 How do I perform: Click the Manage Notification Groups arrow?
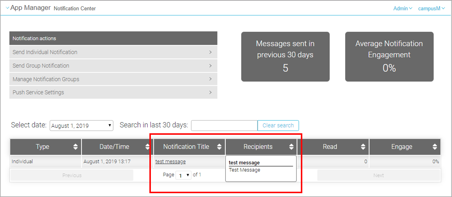[x=210, y=79]
